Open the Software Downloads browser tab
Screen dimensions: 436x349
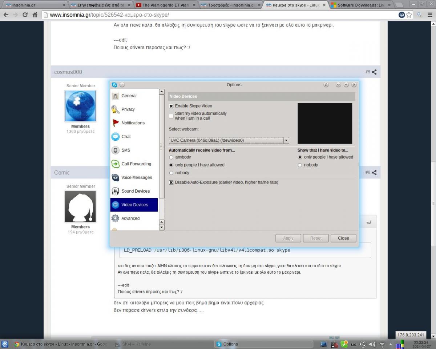[361, 5]
